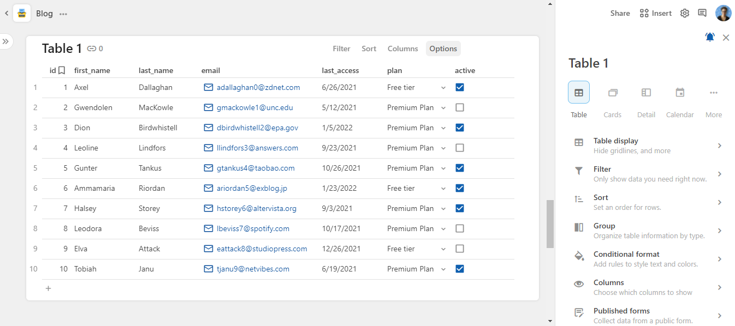Click the Filter tab above the table
Screen dimensions: 735x326
pos(341,49)
